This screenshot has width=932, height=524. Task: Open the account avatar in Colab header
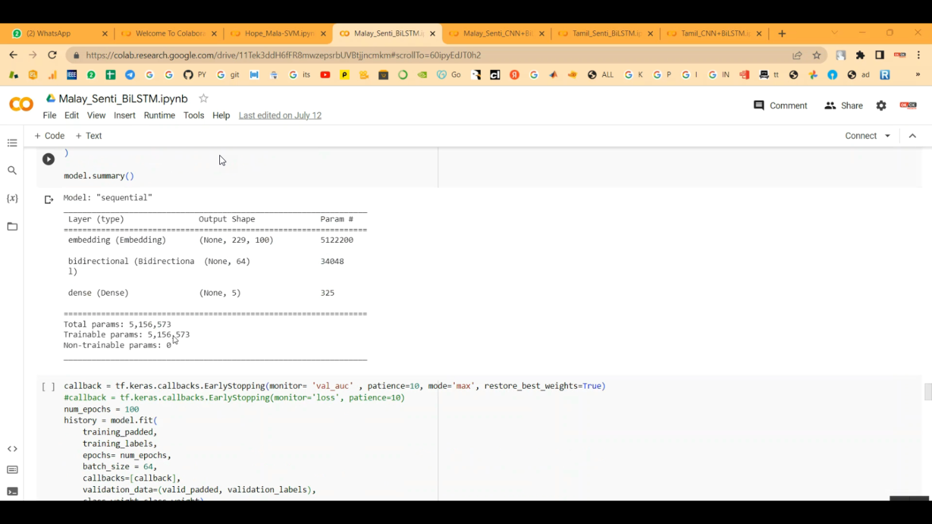tap(908, 106)
